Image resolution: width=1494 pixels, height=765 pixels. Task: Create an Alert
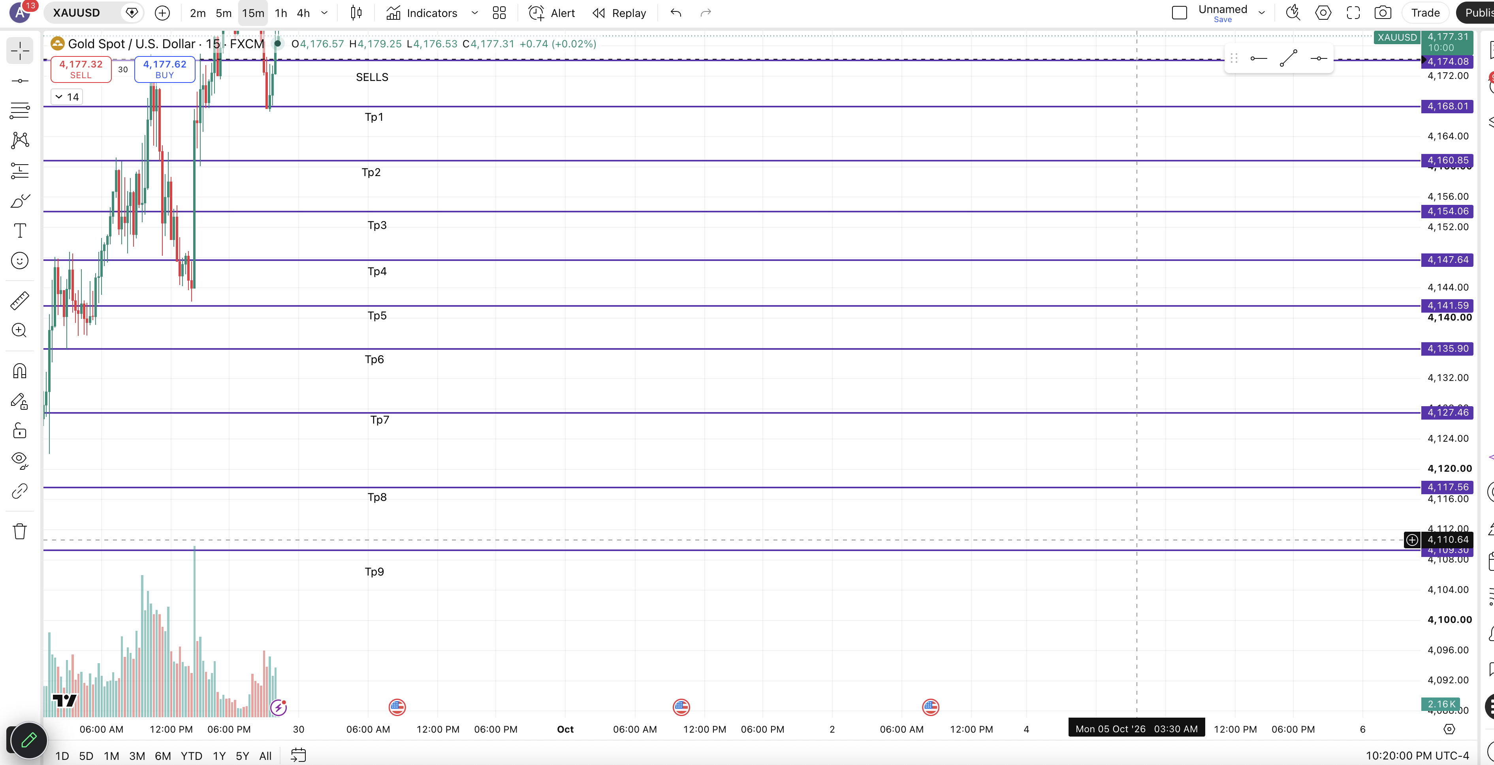[x=552, y=13]
